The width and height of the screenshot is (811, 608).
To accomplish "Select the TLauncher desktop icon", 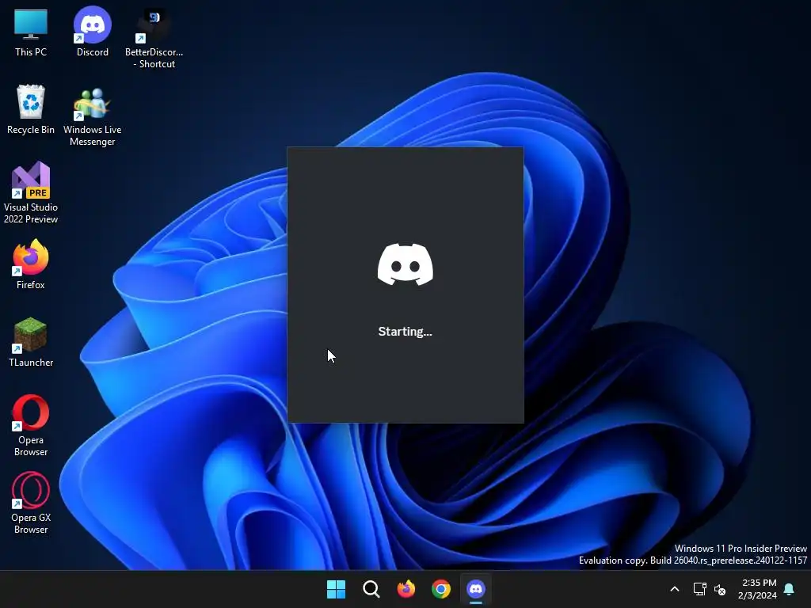I will pos(31,342).
